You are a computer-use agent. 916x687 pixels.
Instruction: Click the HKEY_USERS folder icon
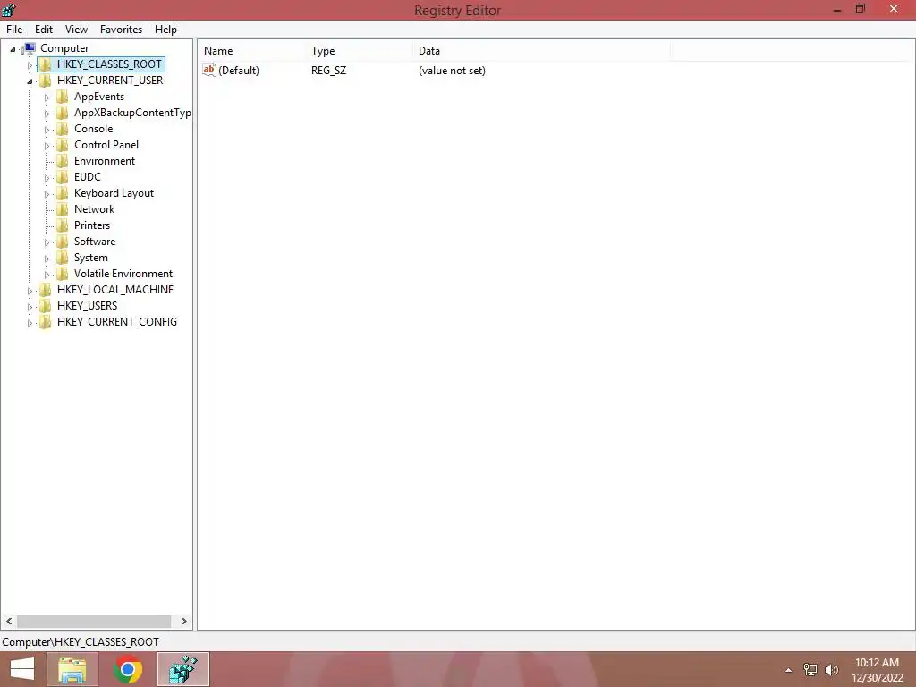(46, 306)
